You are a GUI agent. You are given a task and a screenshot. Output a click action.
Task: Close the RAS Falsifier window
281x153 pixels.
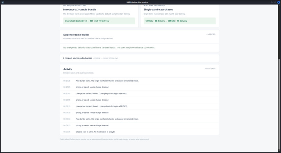tap(279, 2)
